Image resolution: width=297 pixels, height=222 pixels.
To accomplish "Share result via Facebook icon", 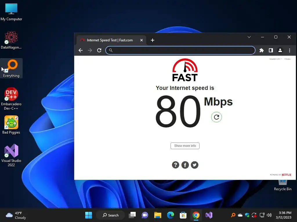I will click(x=185, y=165).
